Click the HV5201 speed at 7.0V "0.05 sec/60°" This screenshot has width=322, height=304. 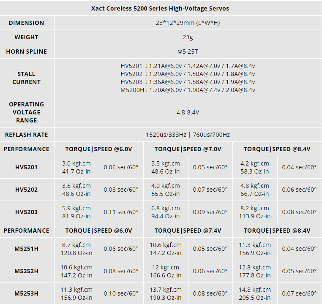[210, 167]
